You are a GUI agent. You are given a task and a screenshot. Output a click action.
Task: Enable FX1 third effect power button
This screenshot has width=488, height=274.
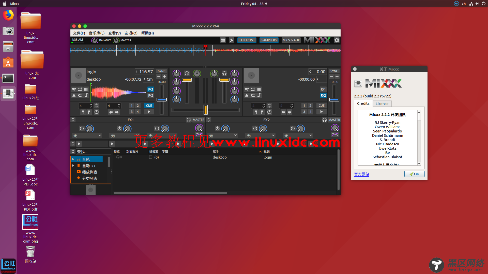[x=157, y=128]
